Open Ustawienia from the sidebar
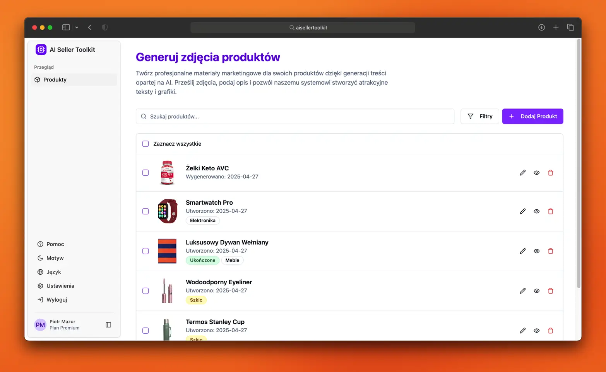Image resolution: width=606 pixels, height=372 pixels. pyautogui.click(x=60, y=286)
